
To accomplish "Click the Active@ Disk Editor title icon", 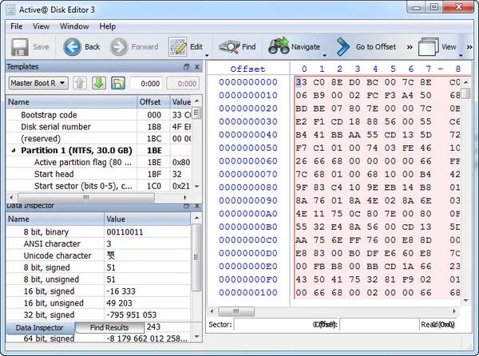I will (10, 10).
